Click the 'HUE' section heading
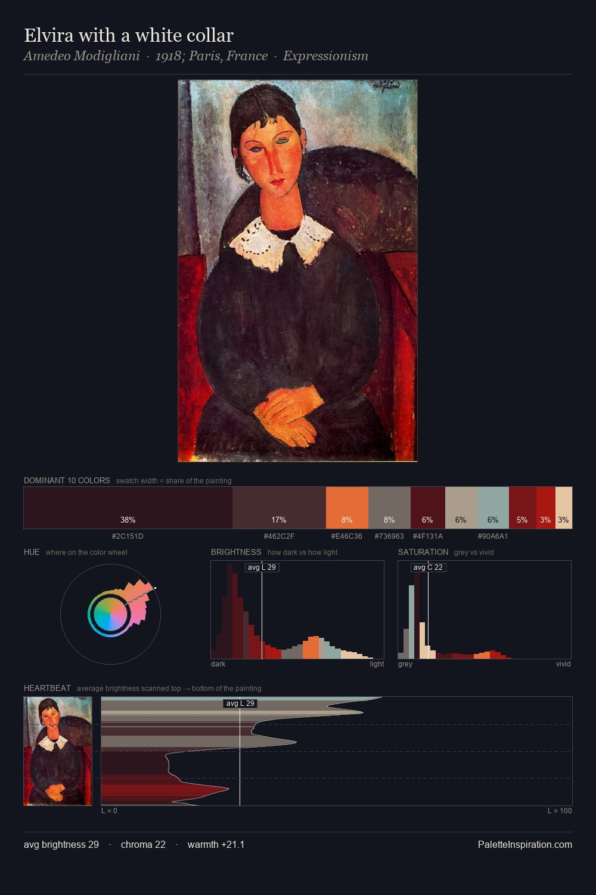596x895 pixels. (32, 552)
